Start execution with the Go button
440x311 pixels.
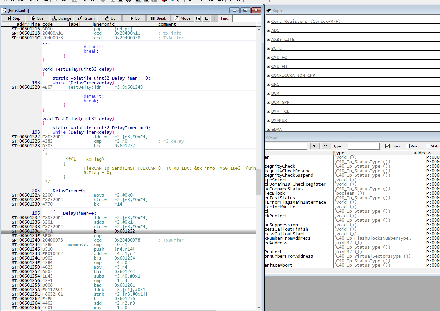134,18
